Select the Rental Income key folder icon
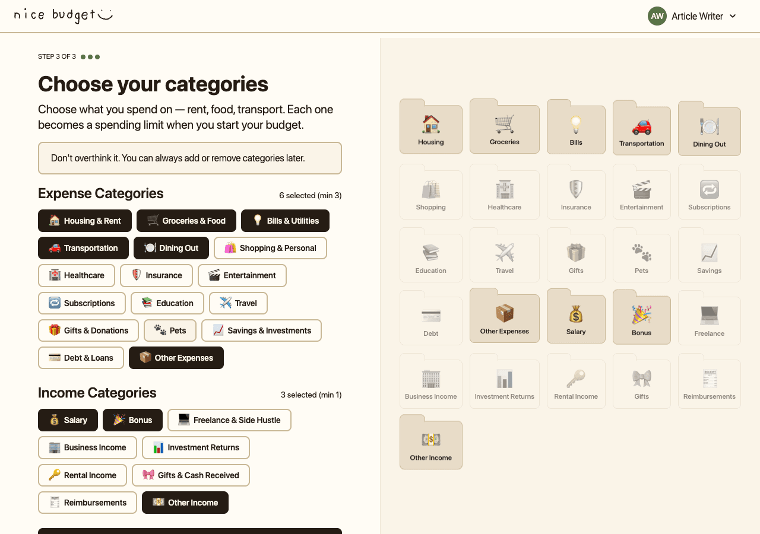 [576, 382]
